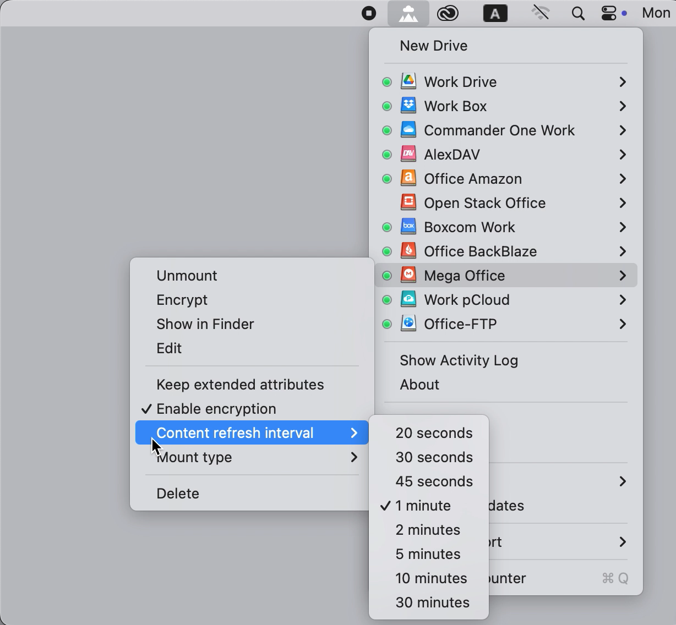This screenshot has height=625, width=676.
Task: Expand the Office Amazon submenu arrow
Action: pos(623,179)
